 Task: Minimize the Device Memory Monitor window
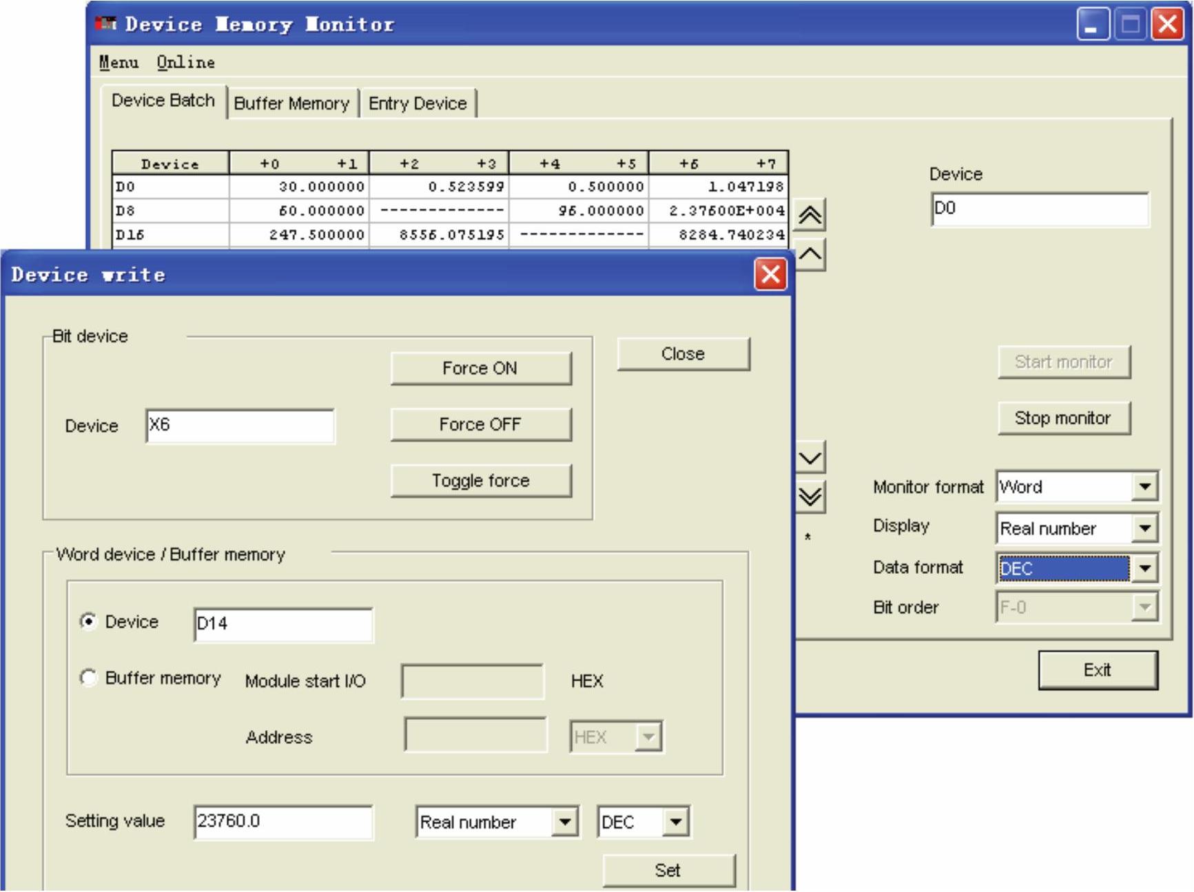coord(1092,25)
